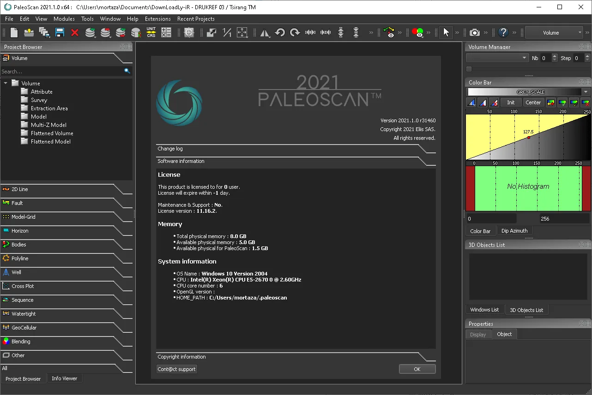The image size is (592, 395).
Task: Open the calculator icon in toolbar
Action: (x=166, y=32)
